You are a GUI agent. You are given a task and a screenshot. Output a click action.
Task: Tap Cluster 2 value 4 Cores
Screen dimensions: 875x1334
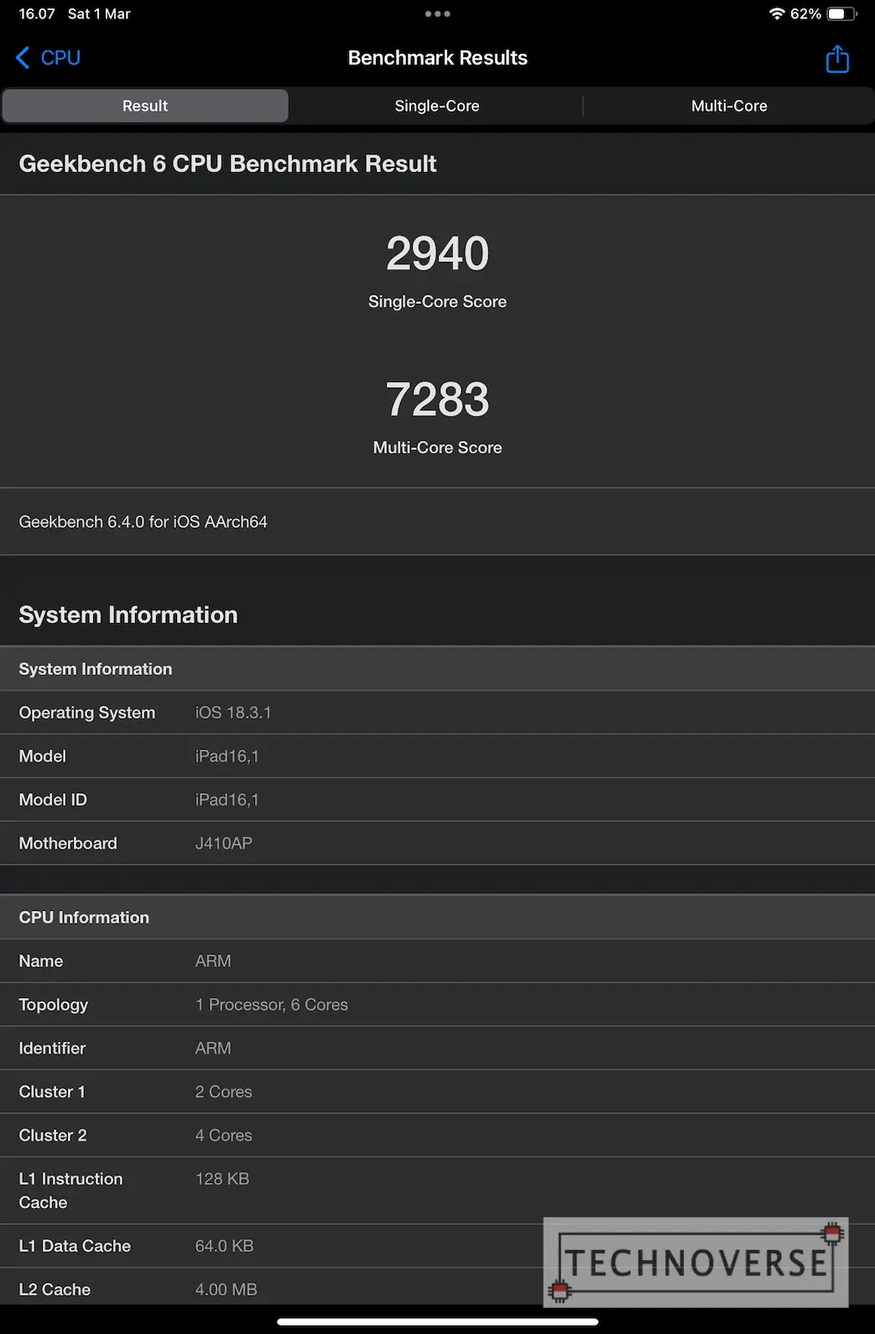click(x=224, y=1136)
